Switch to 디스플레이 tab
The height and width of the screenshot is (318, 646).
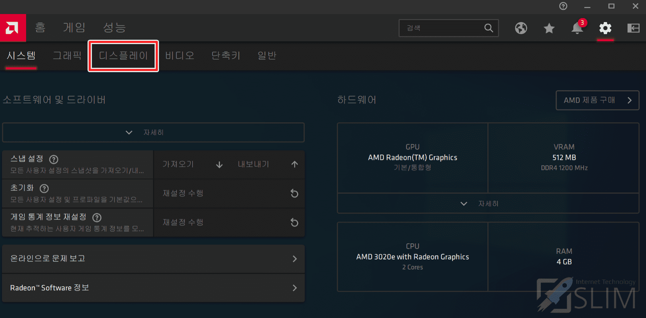(x=123, y=56)
